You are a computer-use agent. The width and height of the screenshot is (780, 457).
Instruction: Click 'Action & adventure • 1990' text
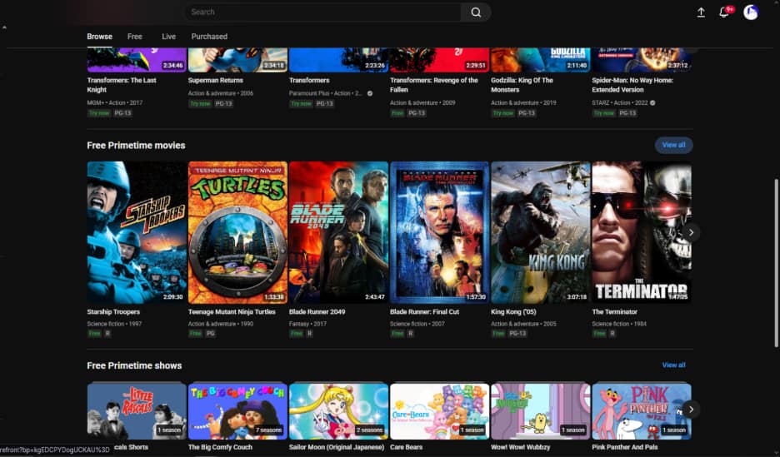[x=220, y=324]
